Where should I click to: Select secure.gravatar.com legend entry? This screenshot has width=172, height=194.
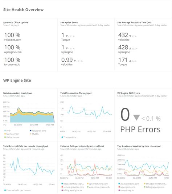(73, 187)
